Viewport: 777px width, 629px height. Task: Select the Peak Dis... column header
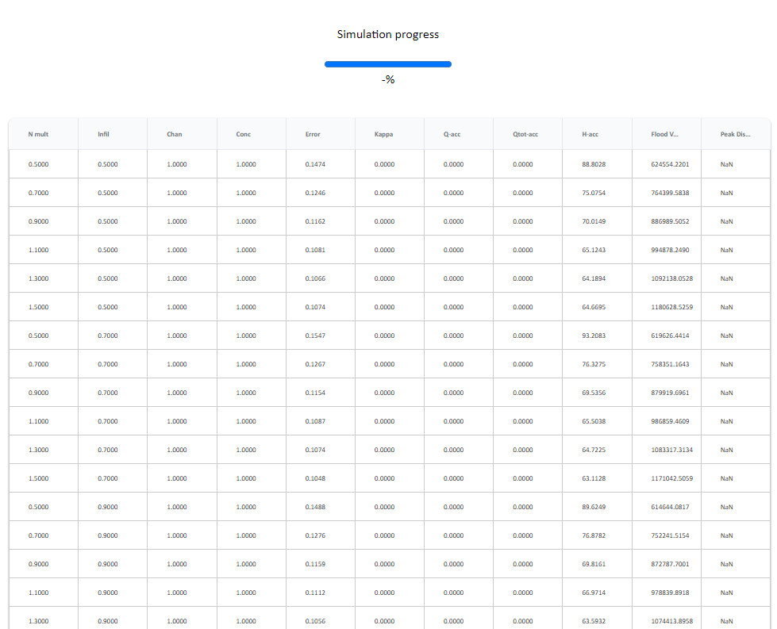735,134
